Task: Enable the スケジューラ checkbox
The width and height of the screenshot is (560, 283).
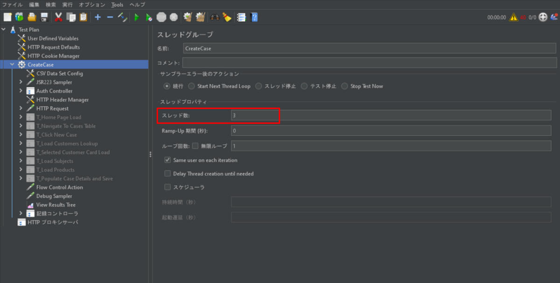Action: coord(168,187)
